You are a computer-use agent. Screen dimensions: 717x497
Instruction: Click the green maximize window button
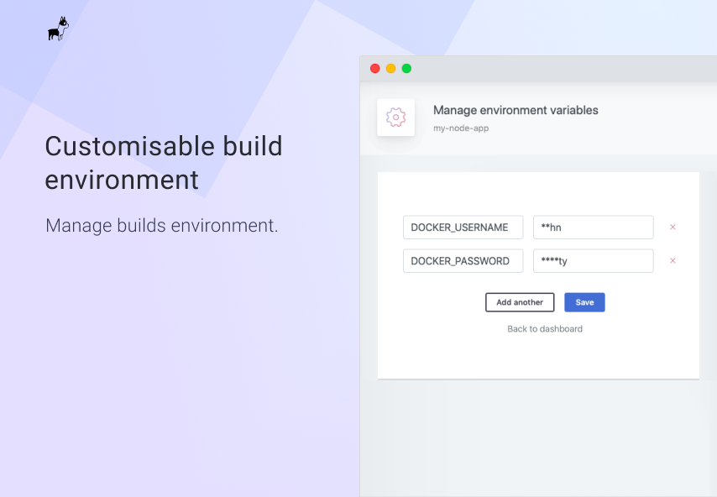(406, 69)
